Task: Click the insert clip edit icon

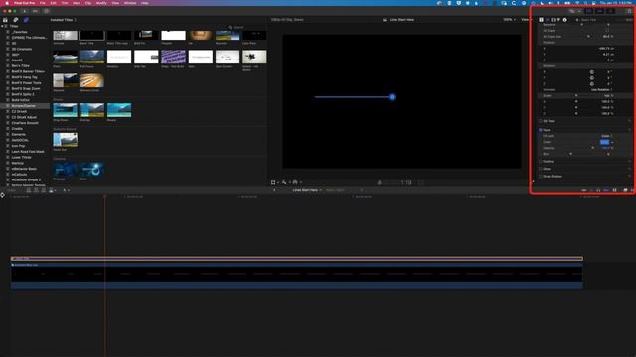Action: coord(36,190)
